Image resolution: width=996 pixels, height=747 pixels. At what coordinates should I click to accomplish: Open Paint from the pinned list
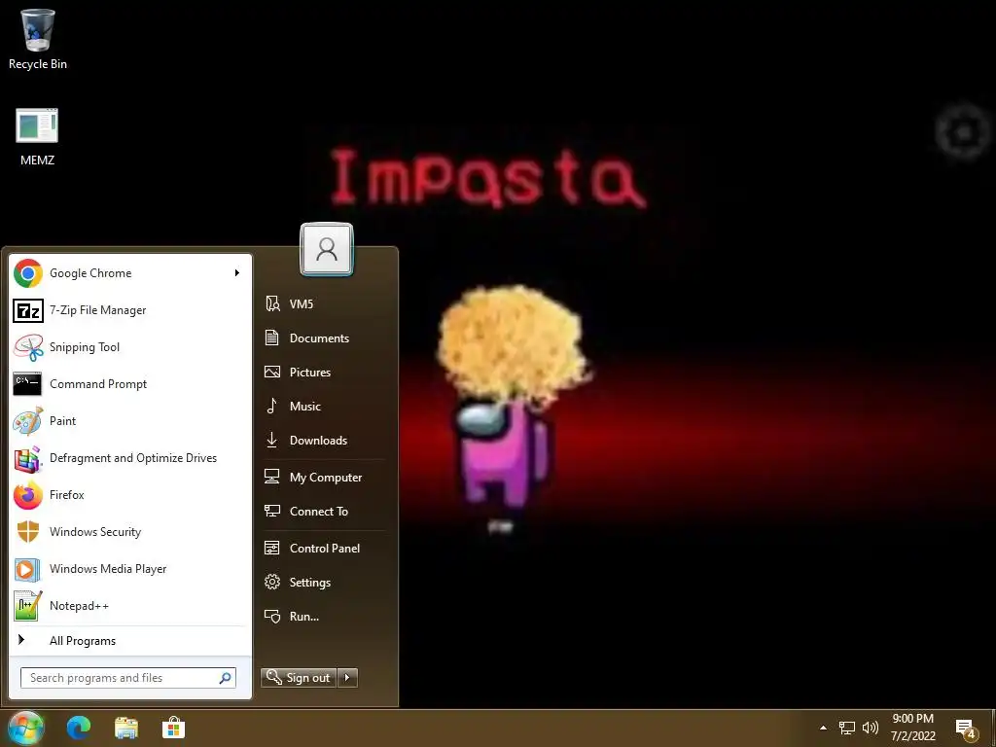click(130, 420)
